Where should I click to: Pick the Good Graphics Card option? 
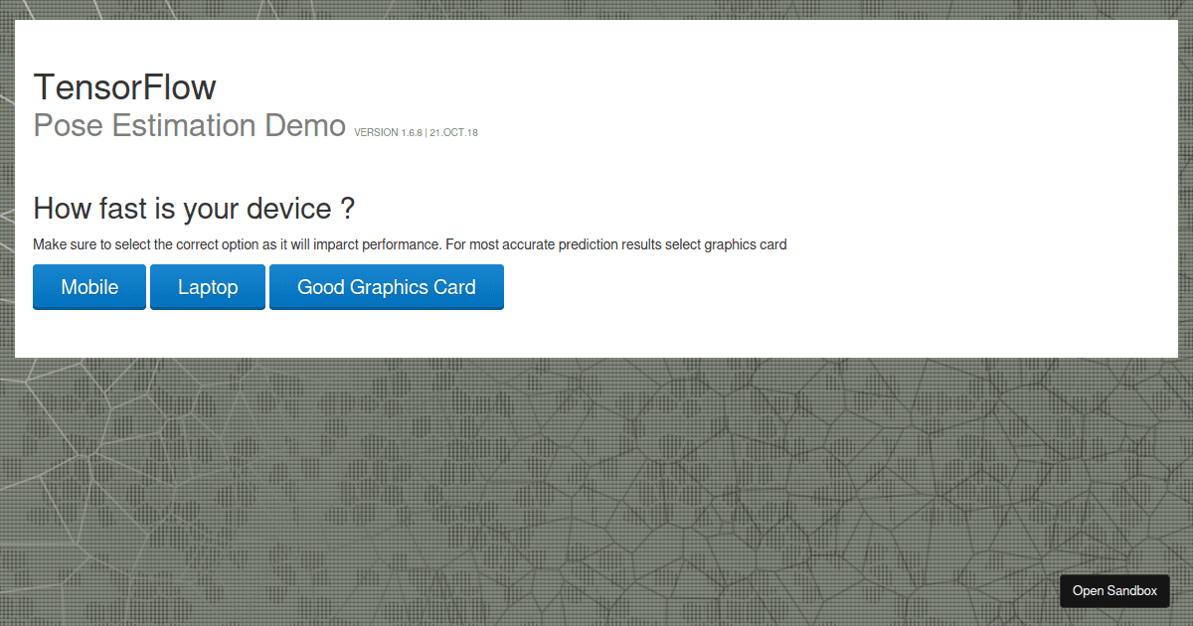(x=386, y=287)
